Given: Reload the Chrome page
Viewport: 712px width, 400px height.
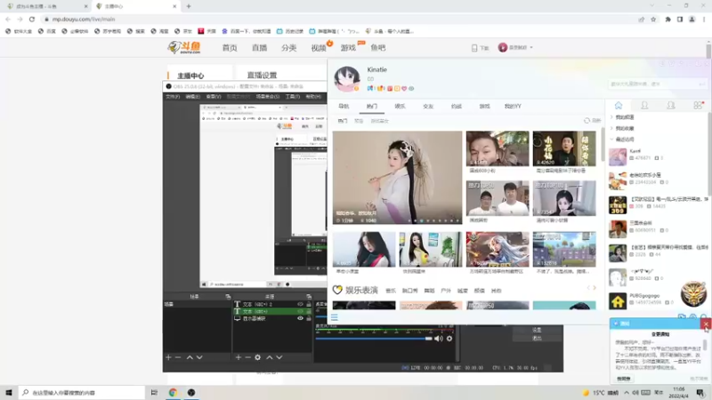Looking at the screenshot, I should tap(32, 19).
